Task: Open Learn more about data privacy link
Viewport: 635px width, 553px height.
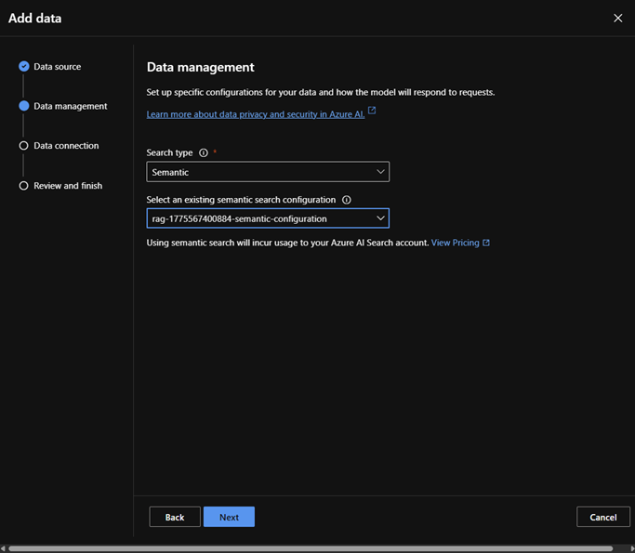Action: pyautogui.click(x=256, y=112)
